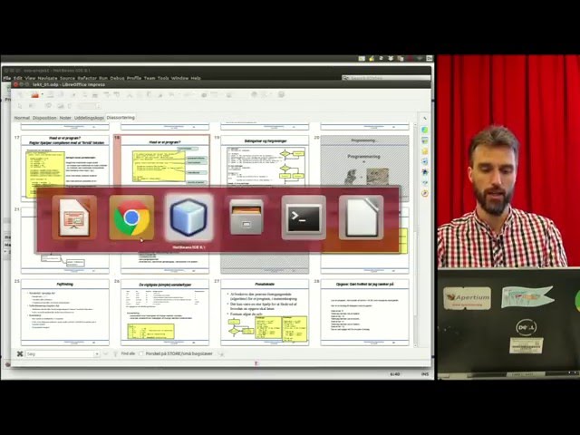Open the file manager from app switcher
580x435 pixels.
coord(246,218)
